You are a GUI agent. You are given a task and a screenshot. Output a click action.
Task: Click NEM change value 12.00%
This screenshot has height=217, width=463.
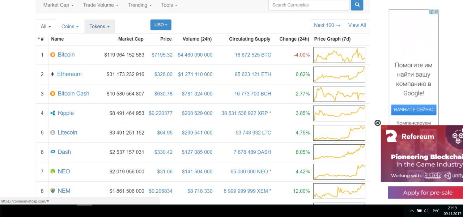point(302,191)
